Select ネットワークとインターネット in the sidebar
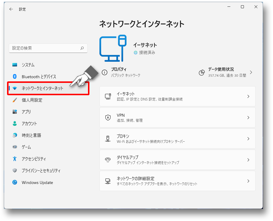The height and width of the screenshot is (221, 273). tap(48, 88)
